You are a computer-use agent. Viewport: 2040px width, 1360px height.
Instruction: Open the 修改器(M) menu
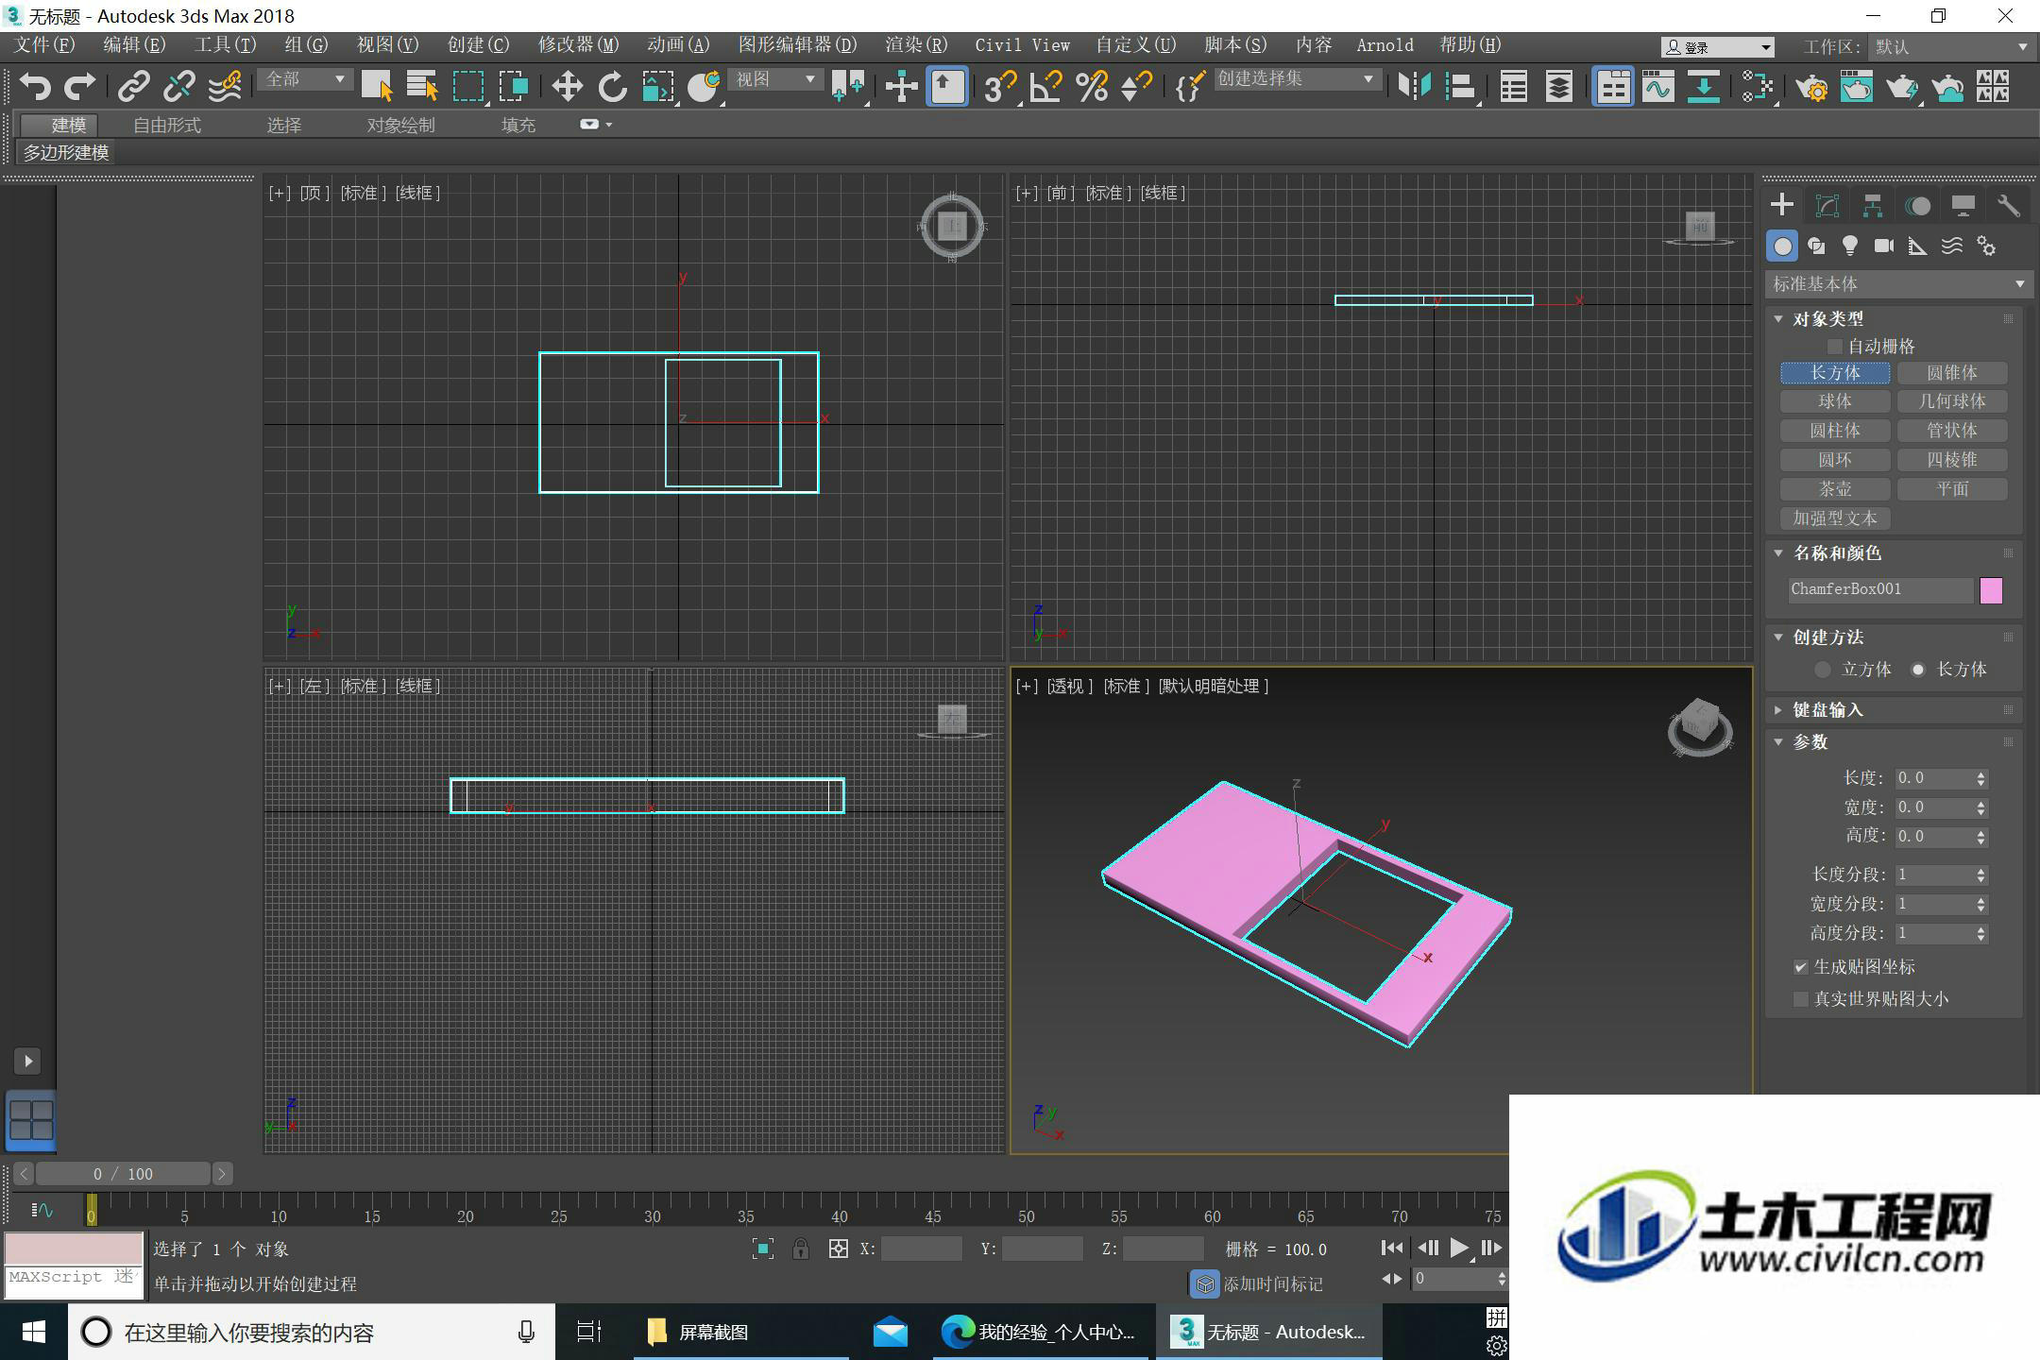tap(578, 45)
